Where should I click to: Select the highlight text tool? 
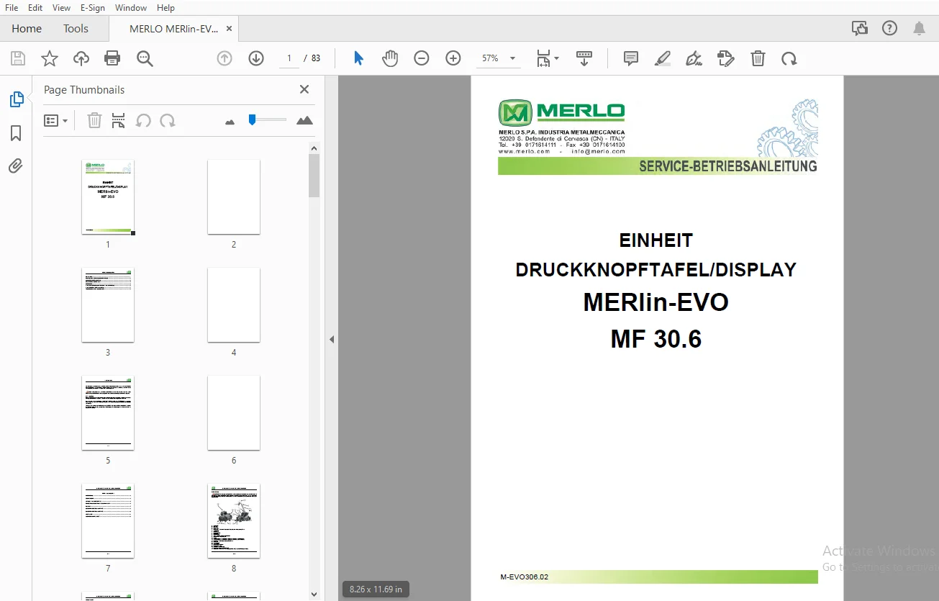(x=663, y=58)
